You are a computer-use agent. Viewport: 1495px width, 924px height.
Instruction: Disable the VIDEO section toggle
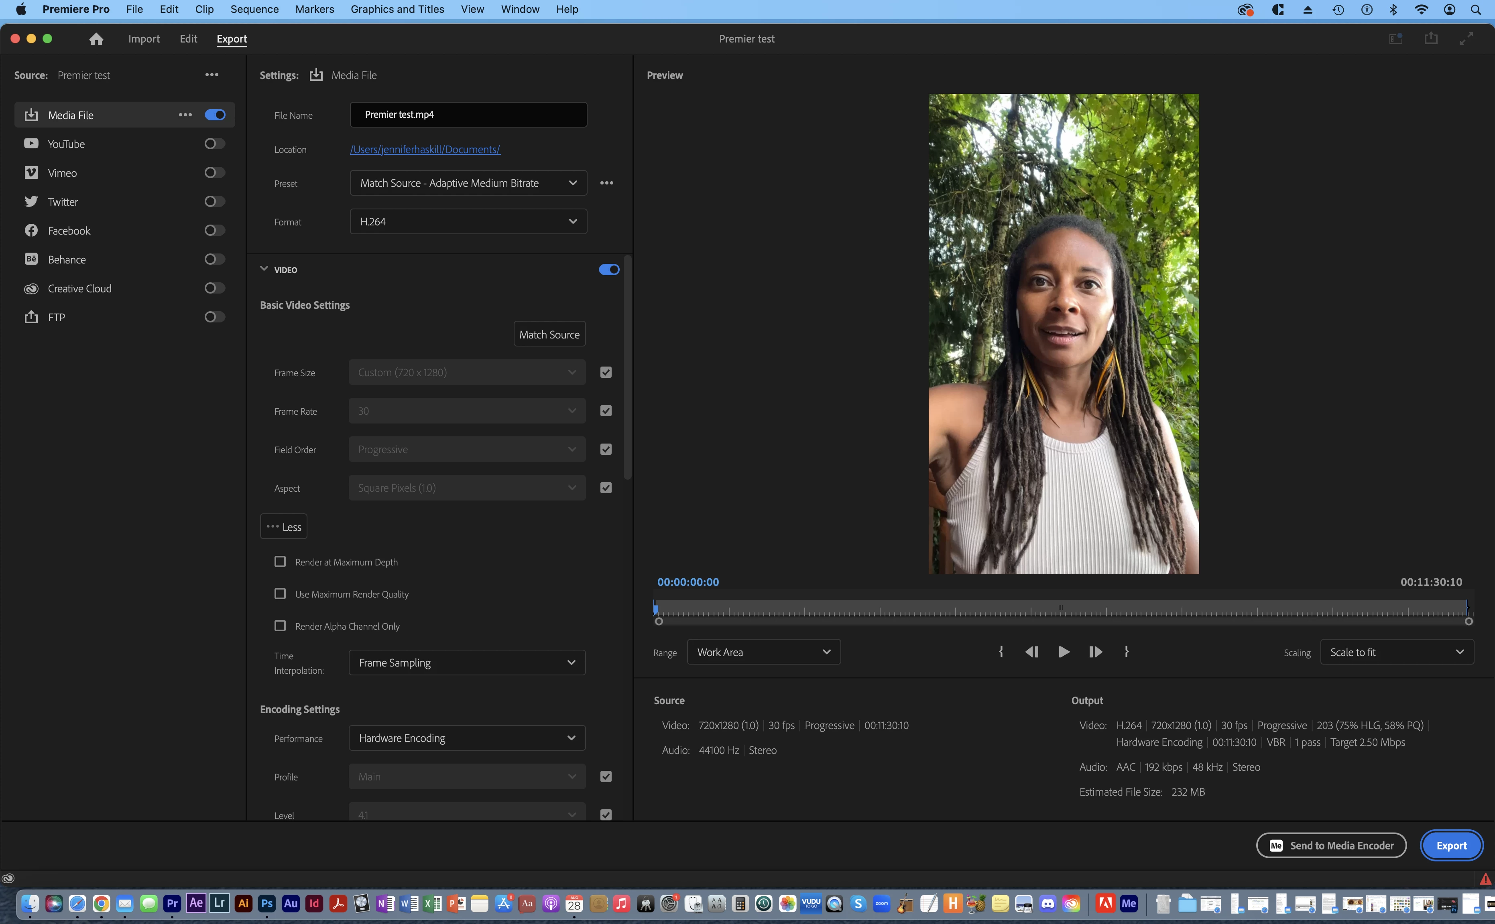coord(608,269)
